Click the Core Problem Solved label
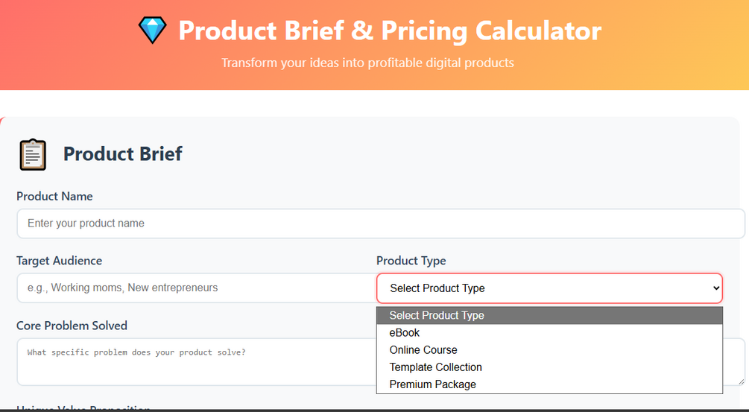The height and width of the screenshot is (412, 749). [72, 326]
